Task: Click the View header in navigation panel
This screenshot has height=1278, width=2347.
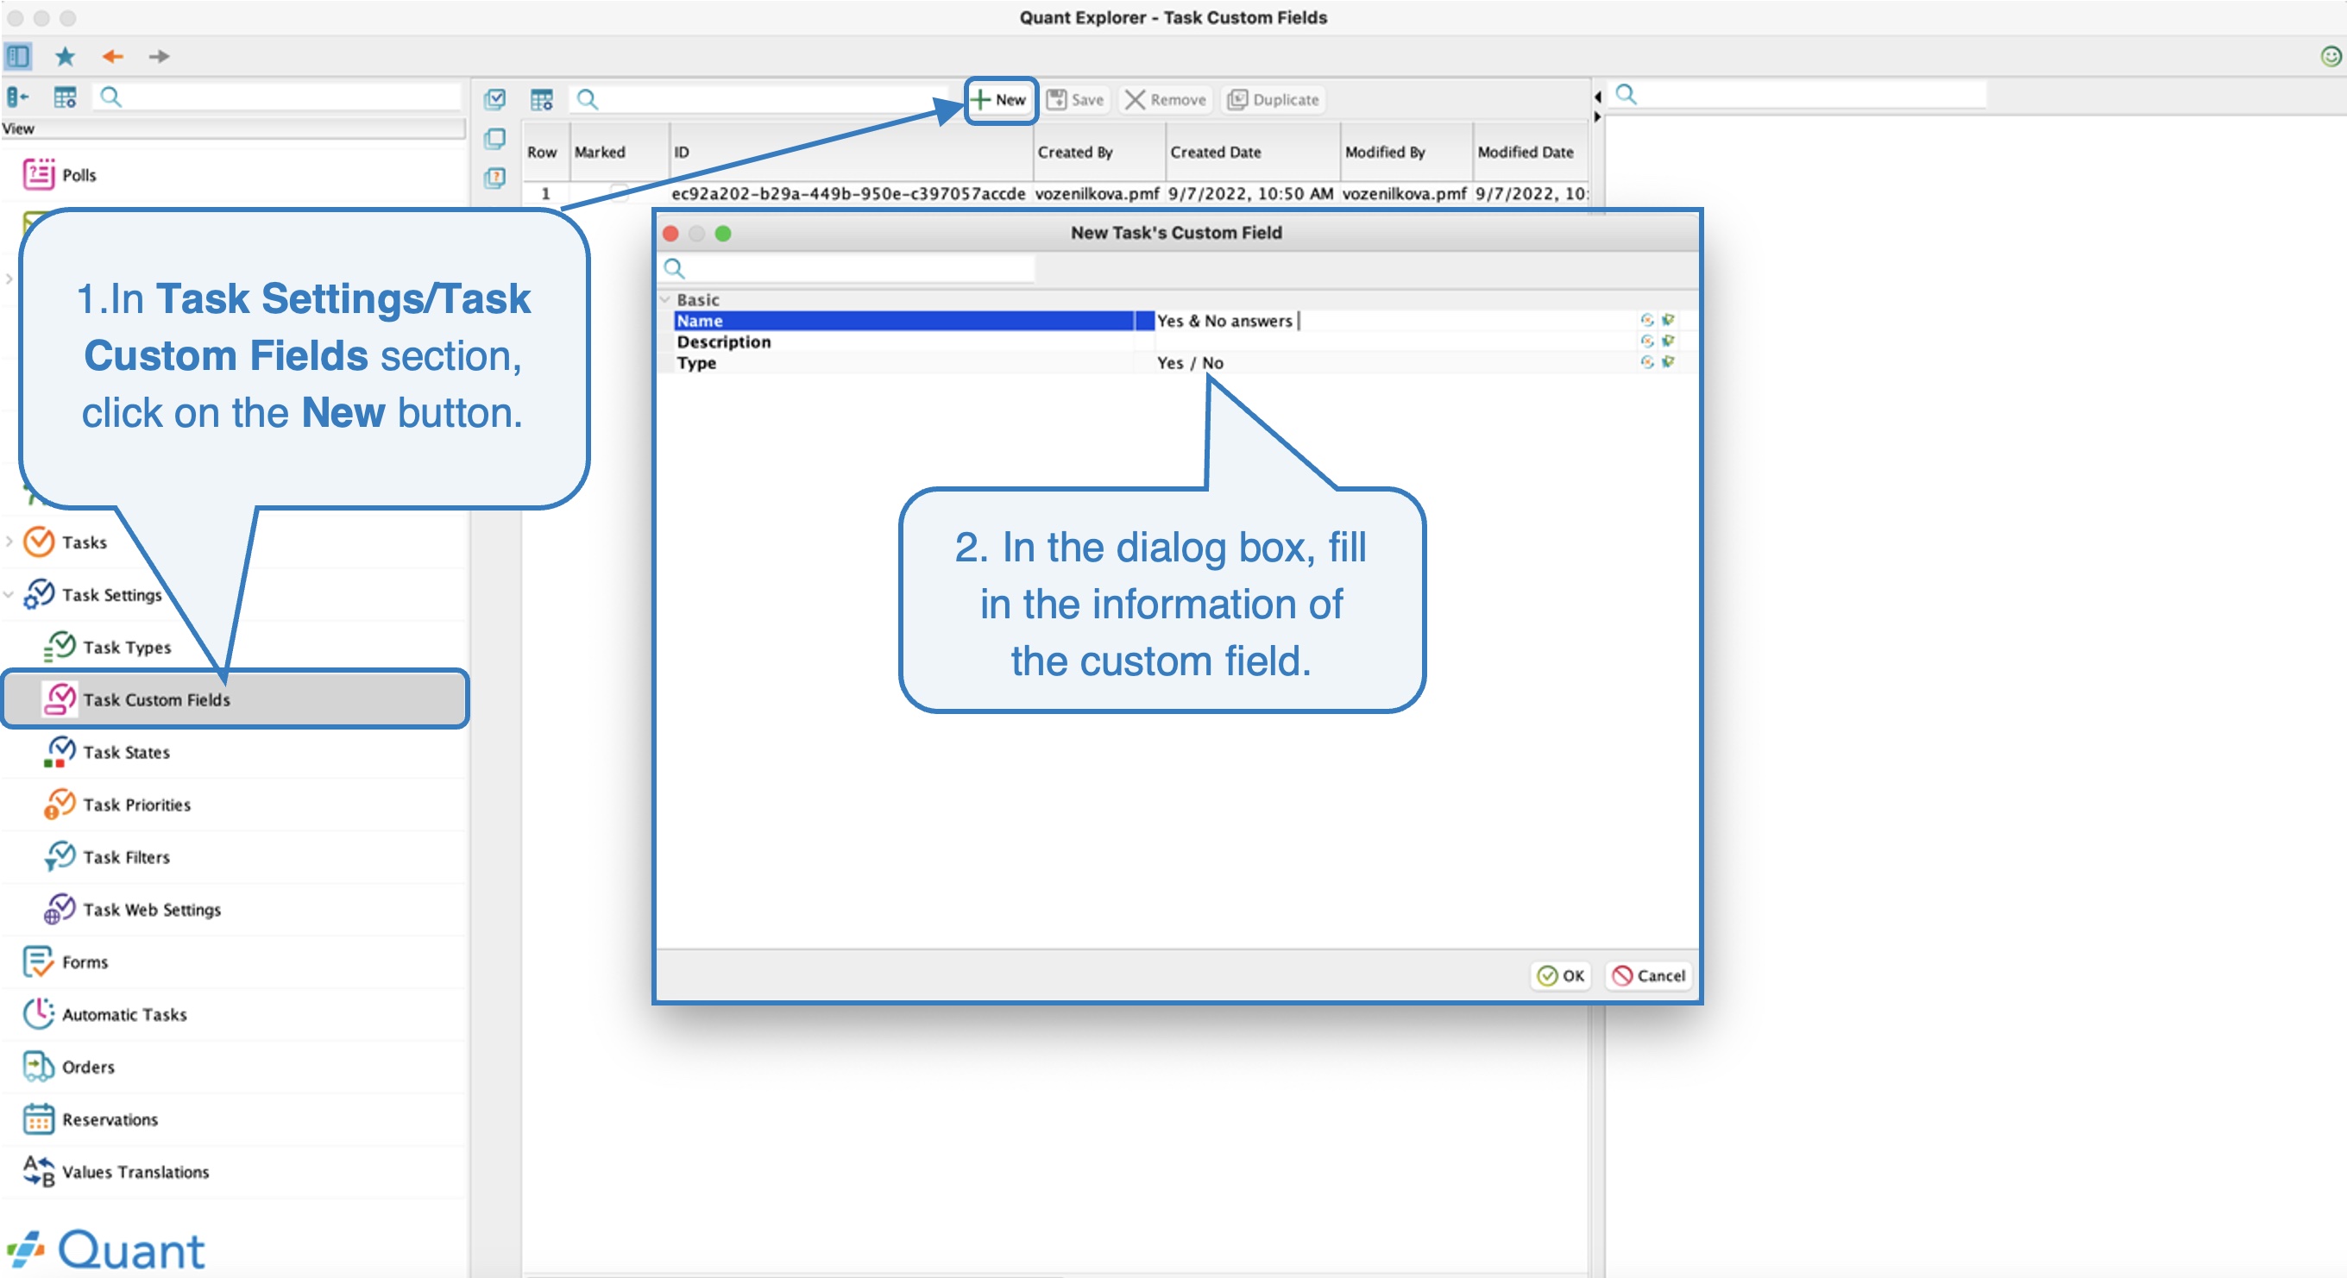Action: (233, 128)
